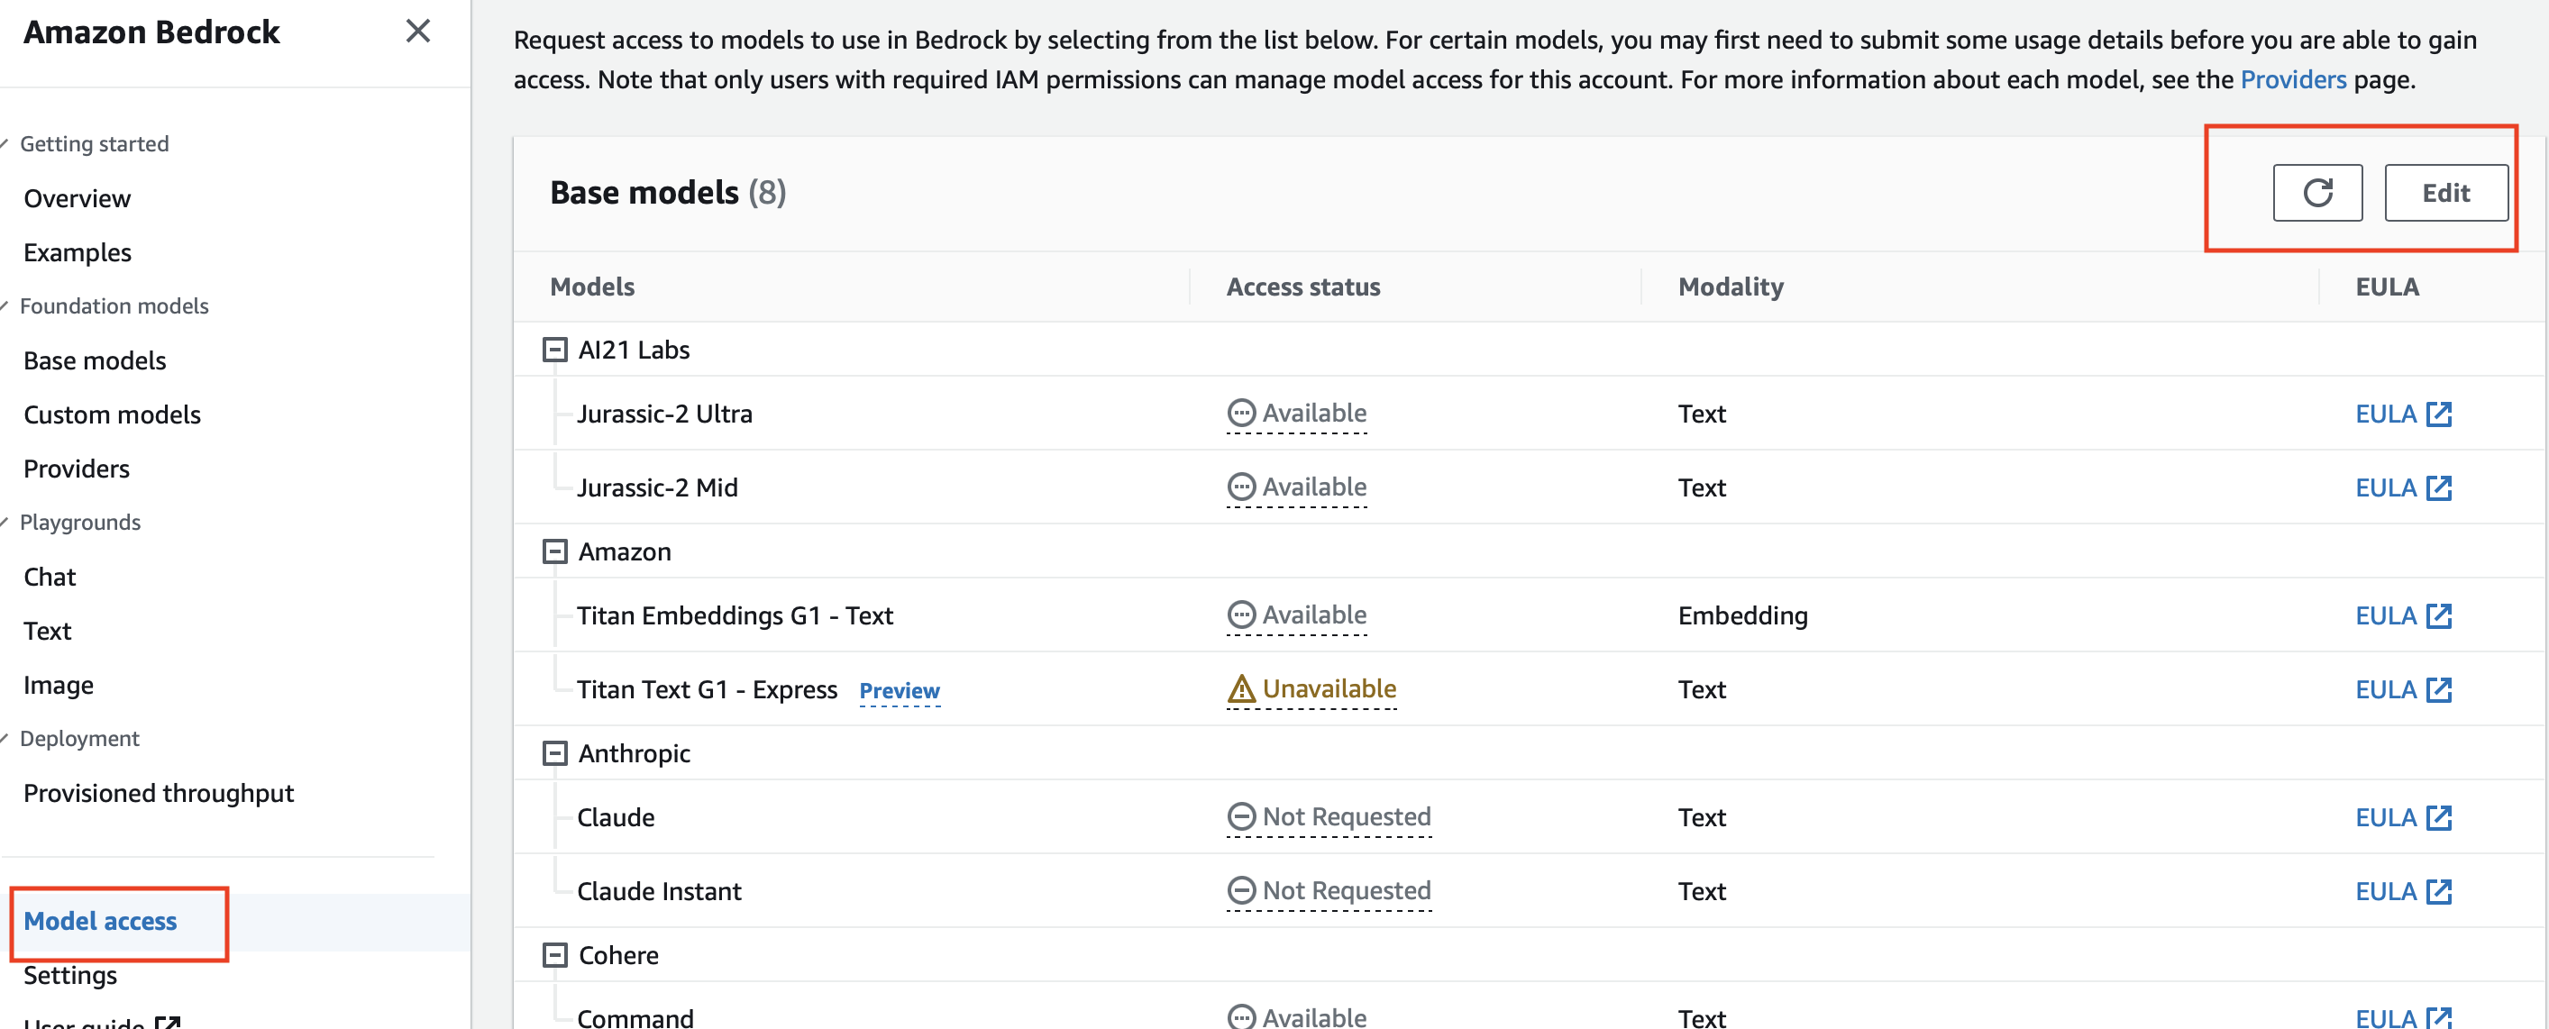Viewport: 2549px width, 1029px height.
Task: Click Not Requested status for Claude
Action: [1329, 816]
